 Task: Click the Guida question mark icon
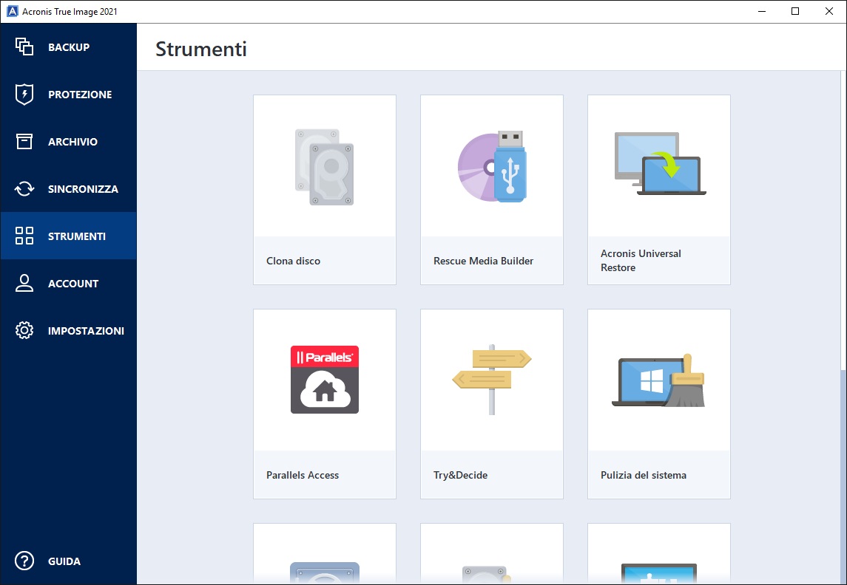pyautogui.click(x=24, y=561)
